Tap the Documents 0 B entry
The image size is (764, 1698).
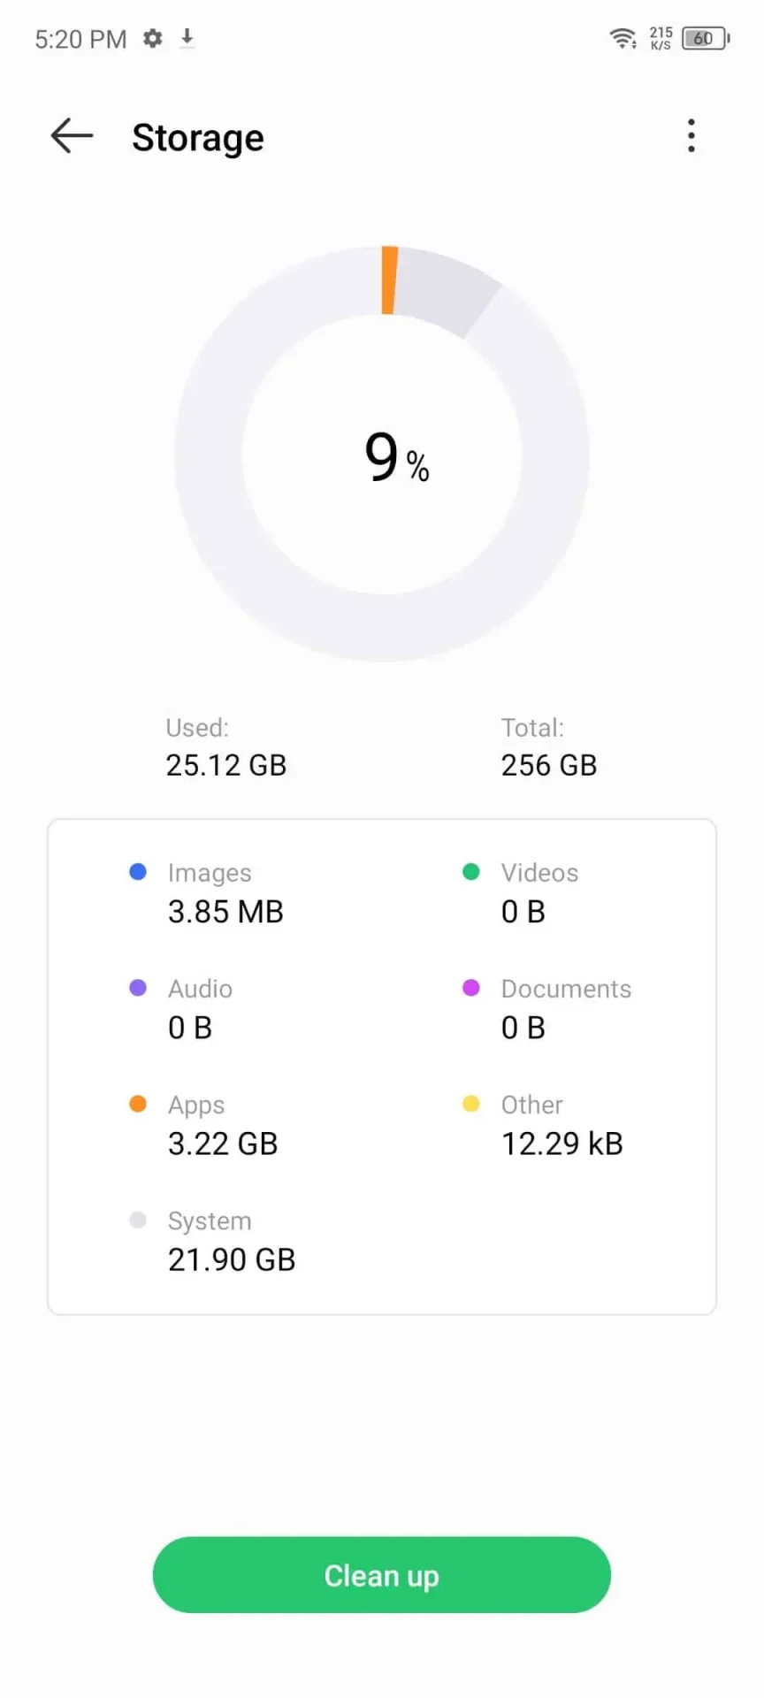566,1009
